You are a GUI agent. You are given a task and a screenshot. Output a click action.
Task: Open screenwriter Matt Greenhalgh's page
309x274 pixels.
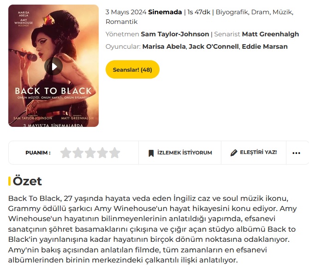pos(270,34)
